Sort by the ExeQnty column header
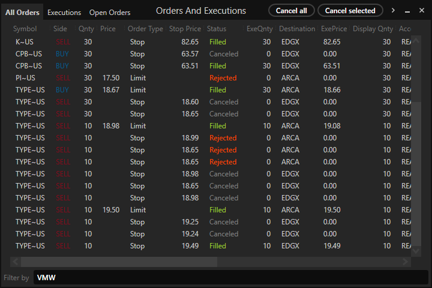 pos(260,29)
